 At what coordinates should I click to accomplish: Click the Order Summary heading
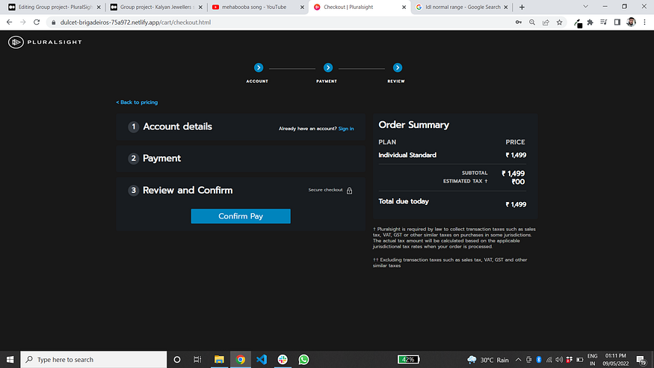tap(414, 125)
